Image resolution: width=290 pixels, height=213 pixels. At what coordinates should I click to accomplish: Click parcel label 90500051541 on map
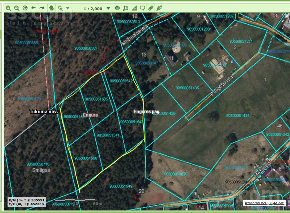[108, 135]
